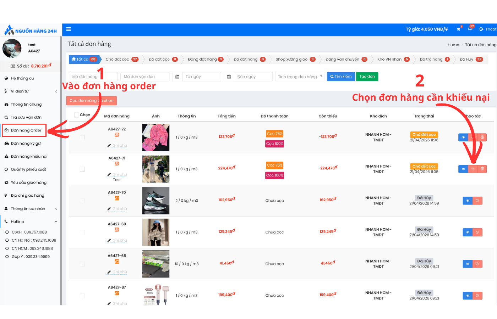Click pencil note icon for order A6427-72

tap(109, 146)
